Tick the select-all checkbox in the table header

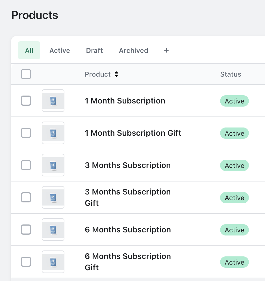pos(26,74)
